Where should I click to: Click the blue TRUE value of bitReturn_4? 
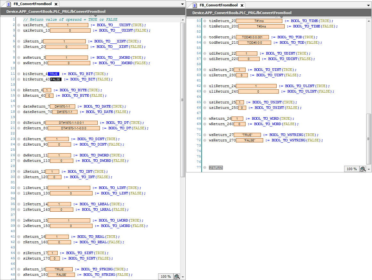(53, 74)
